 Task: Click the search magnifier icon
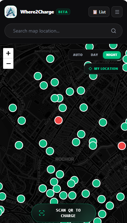click(114, 31)
